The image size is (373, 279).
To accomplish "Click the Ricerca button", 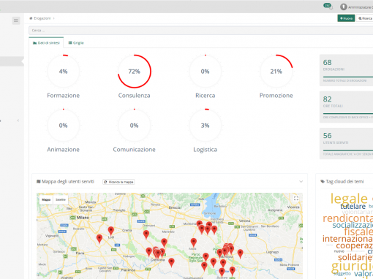I will tap(365, 18).
